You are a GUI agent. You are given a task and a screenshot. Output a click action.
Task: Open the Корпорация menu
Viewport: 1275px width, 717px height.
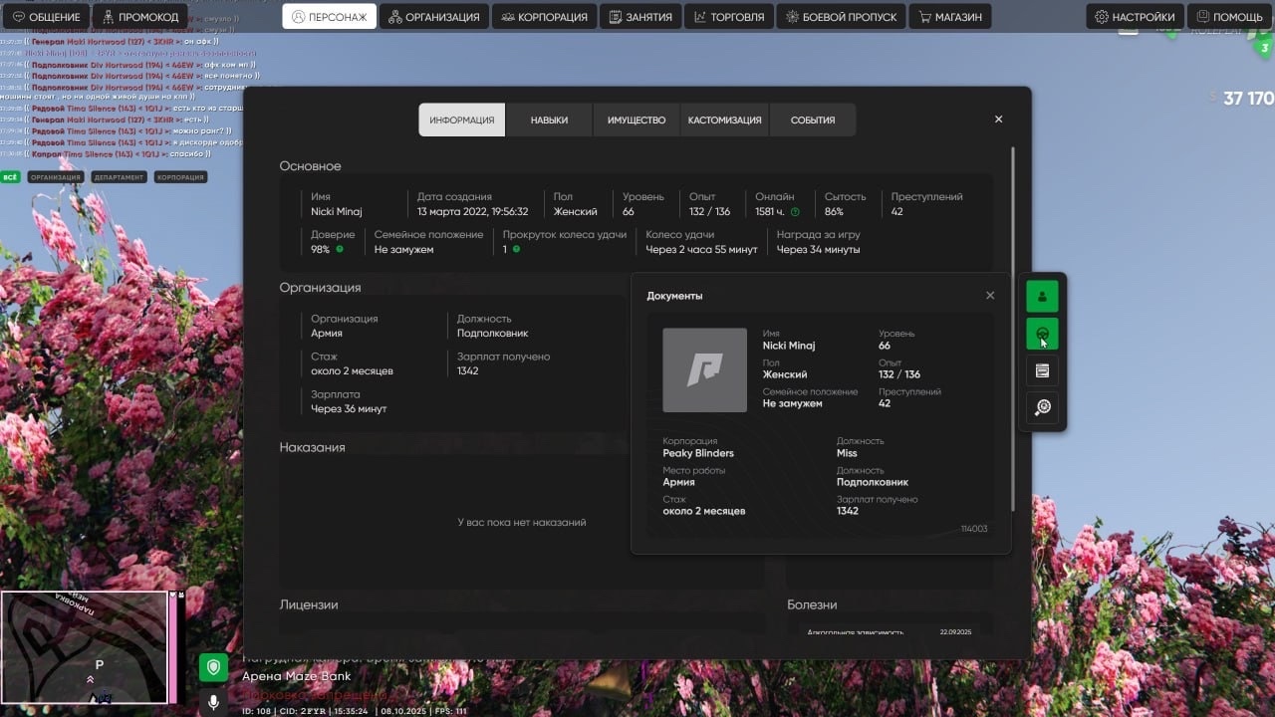coord(544,16)
